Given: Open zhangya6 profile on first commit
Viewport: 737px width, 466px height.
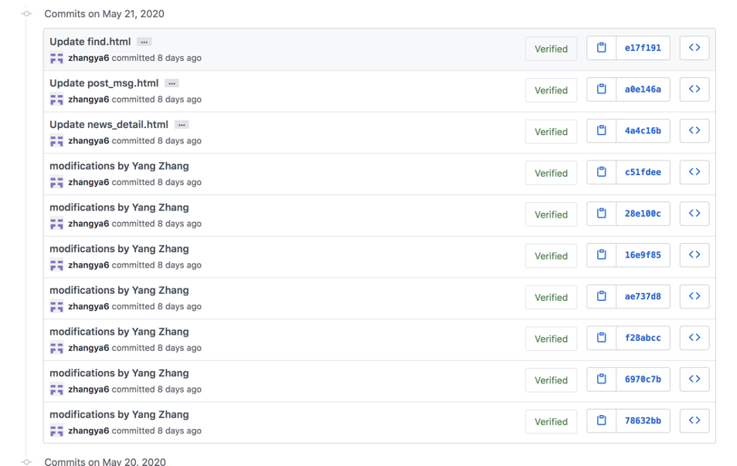Looking at the screenshot, I should [88, 58].
